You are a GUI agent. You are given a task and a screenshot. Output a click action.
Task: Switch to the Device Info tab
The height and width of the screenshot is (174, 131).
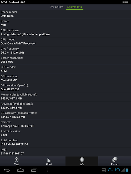click(x=56, y=7)
